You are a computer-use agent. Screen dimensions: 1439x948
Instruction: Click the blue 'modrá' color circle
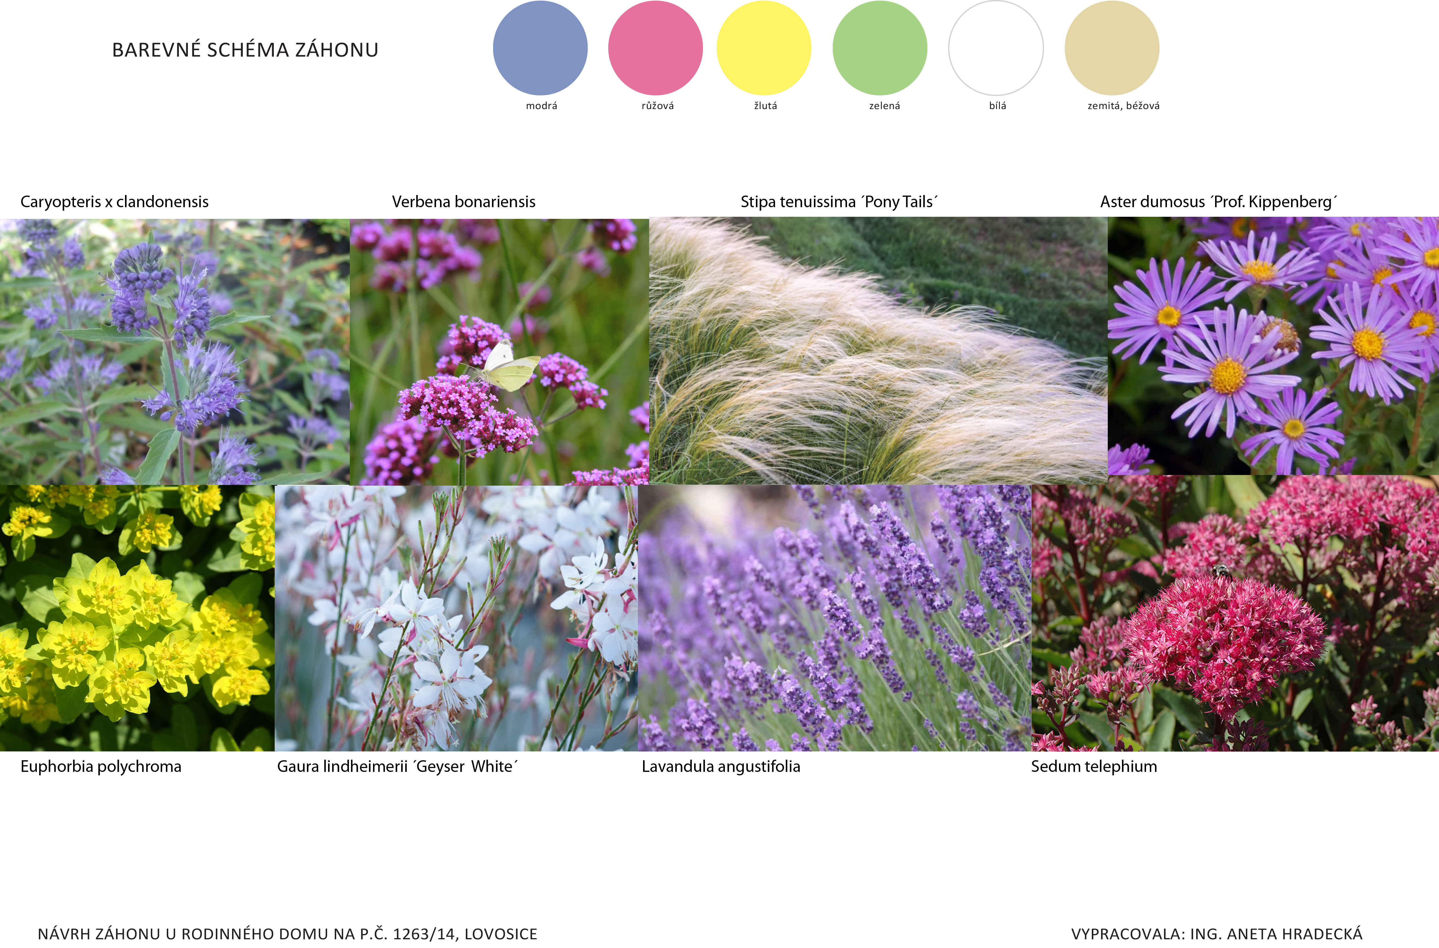tap(540, 48)
